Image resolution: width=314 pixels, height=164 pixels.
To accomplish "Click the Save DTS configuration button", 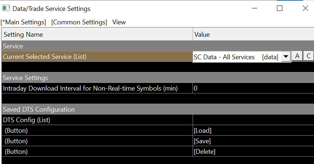I will pyautogui.click(x=202, y=141).
